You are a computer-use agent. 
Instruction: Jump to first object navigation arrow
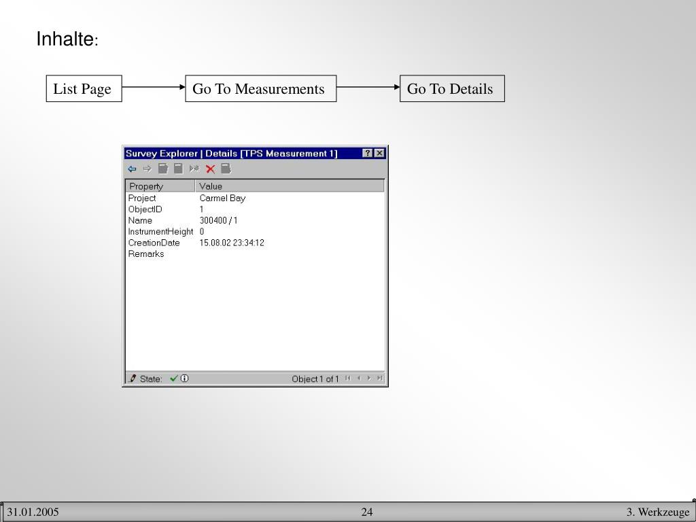(x=347, y=378)
